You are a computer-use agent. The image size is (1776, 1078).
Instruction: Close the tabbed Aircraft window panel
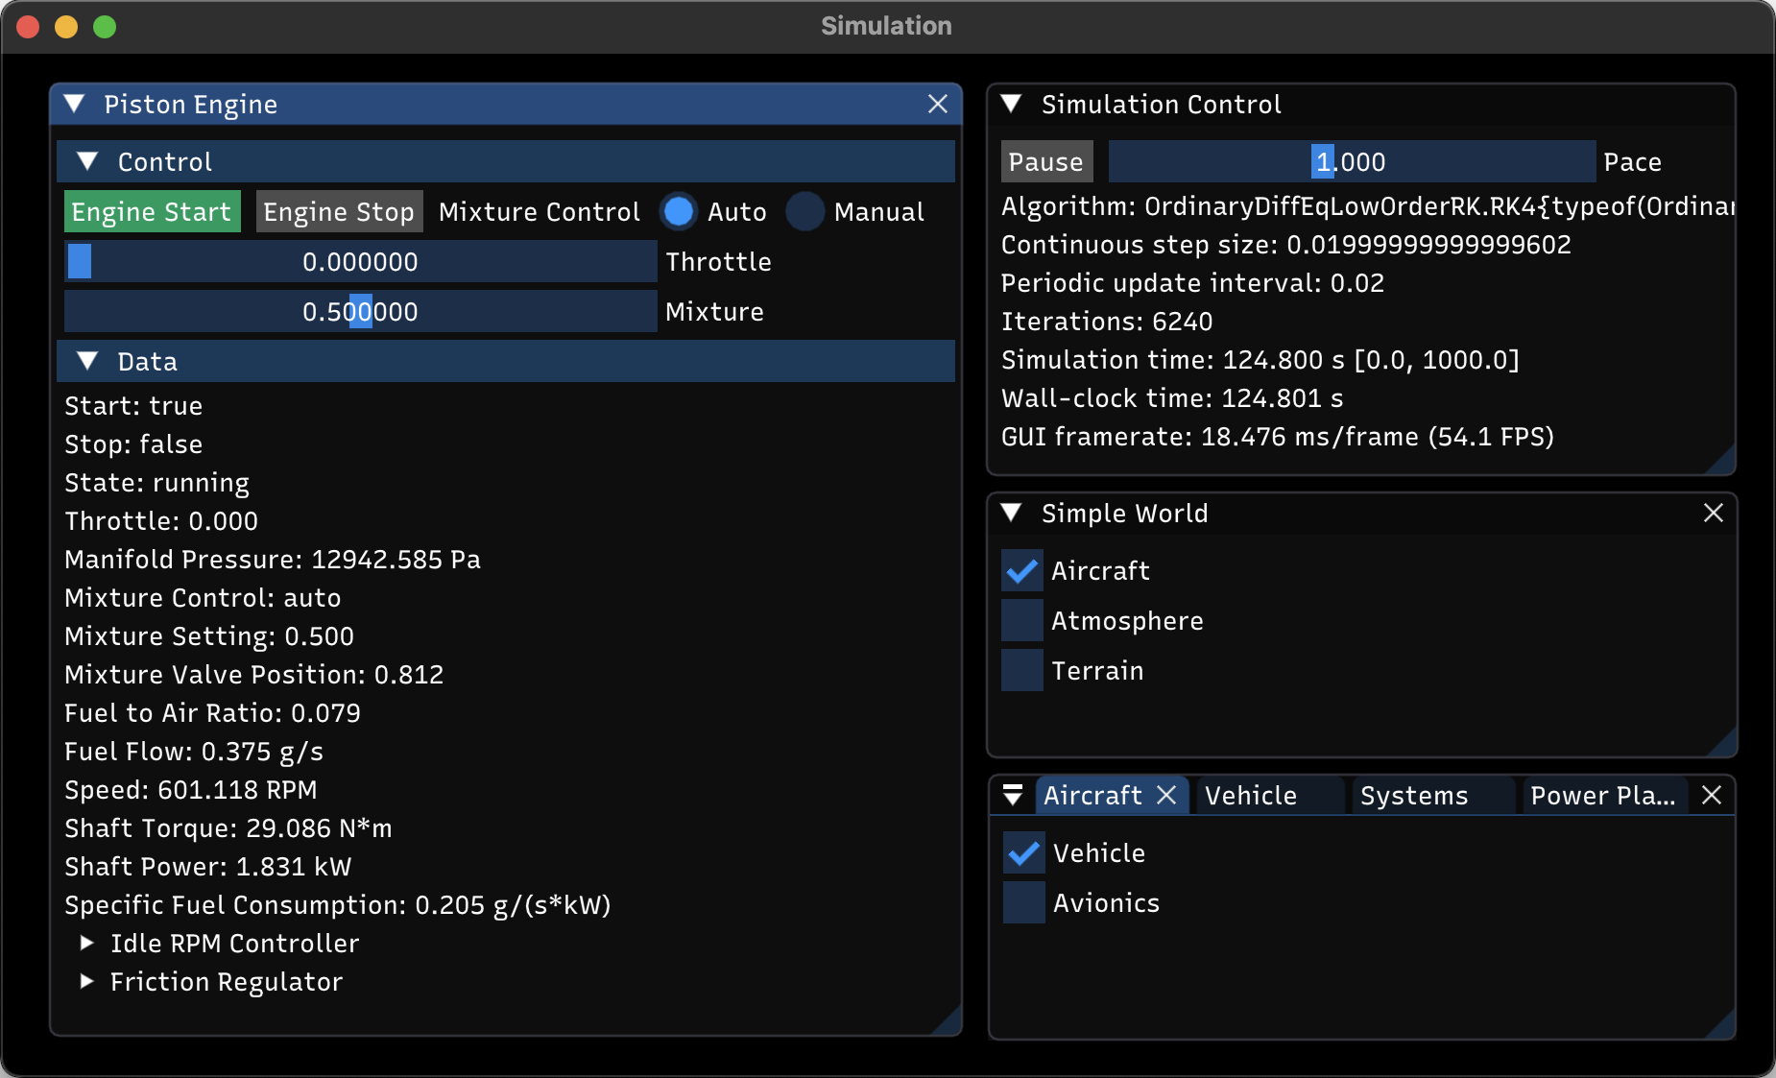tap(1711, 796)
